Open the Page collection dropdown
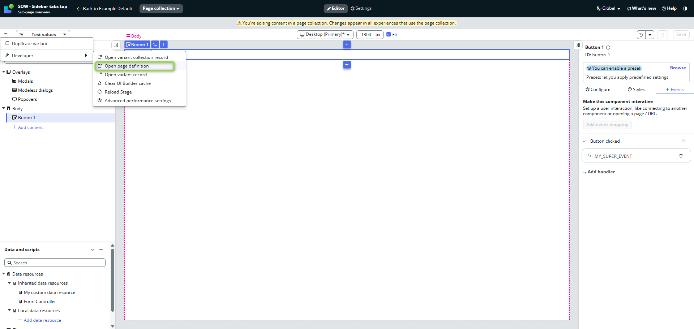The height and width of the screenshot is (329, 694). coord(161,8)
